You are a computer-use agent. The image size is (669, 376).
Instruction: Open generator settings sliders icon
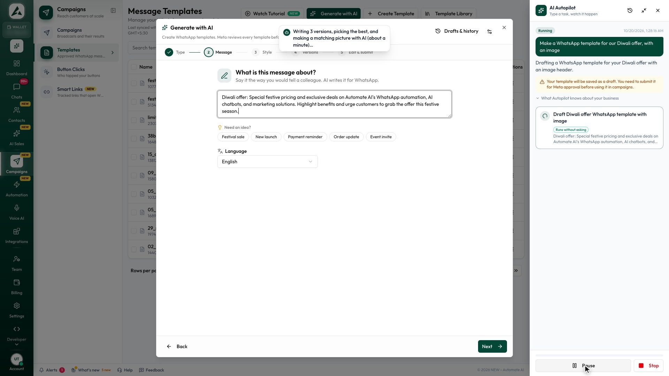[x=489, y=31]
